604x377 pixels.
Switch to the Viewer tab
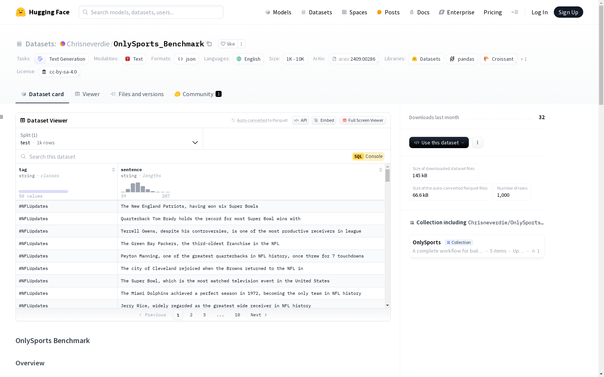click(x=87, y=94)
